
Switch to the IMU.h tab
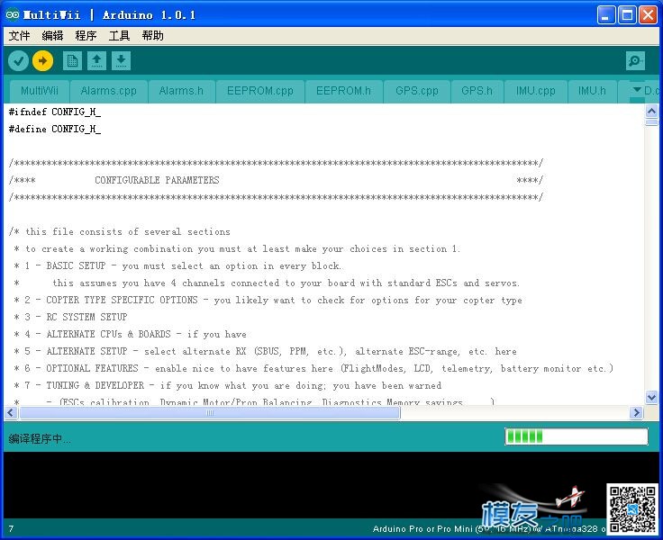[592, 91]
